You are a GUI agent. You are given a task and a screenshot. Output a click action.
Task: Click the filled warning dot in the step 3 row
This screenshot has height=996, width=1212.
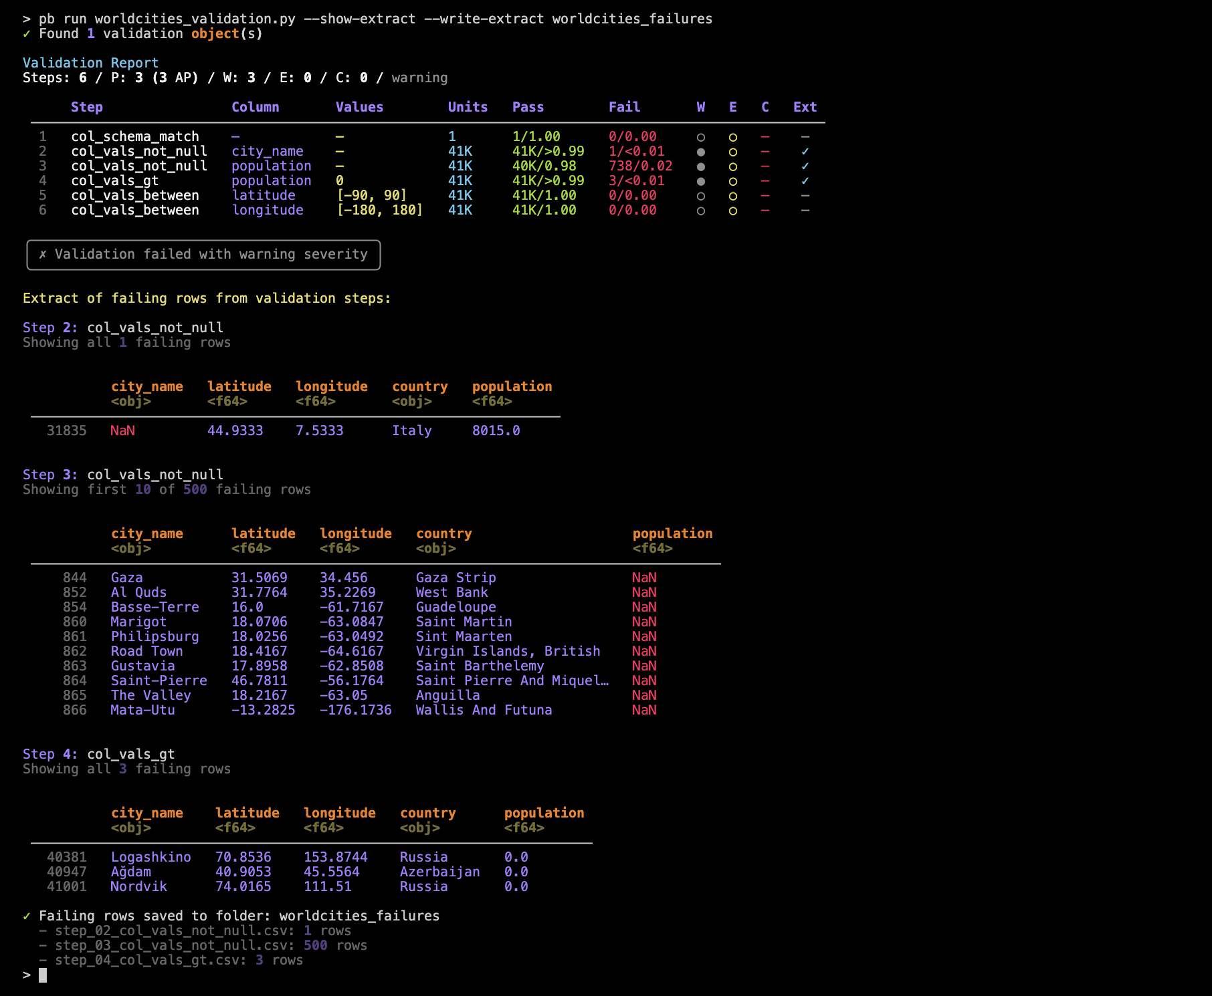click(x=700, y=166)
